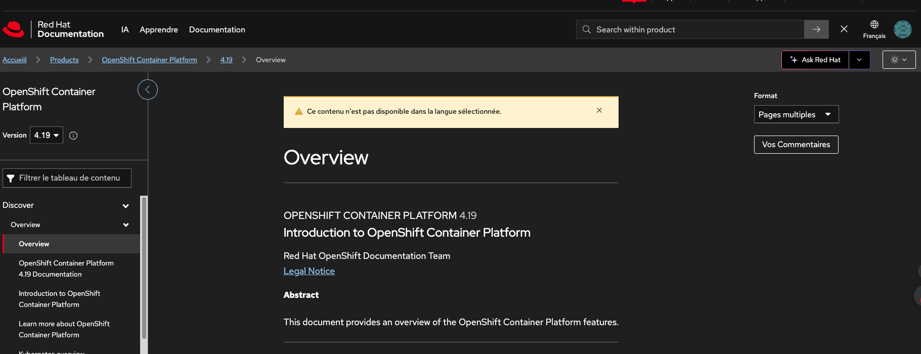Collapse the sidebar with the chevron circle

148,90
